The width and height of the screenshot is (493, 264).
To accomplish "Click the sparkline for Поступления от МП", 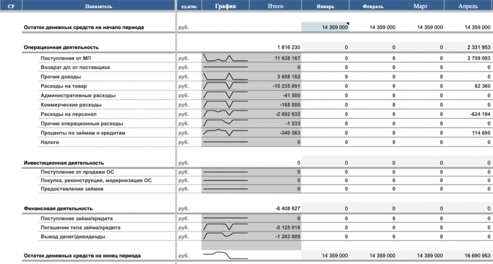I will [x=226, y=58].
